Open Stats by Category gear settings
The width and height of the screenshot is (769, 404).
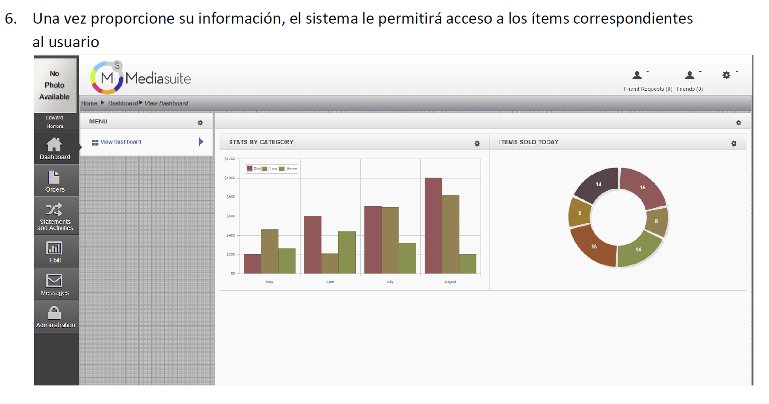pyautogui.click(x=477, y=144)
